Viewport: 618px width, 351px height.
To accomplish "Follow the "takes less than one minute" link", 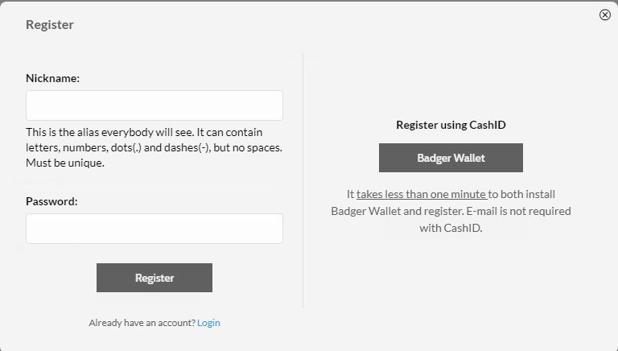I will coord(422,194).
